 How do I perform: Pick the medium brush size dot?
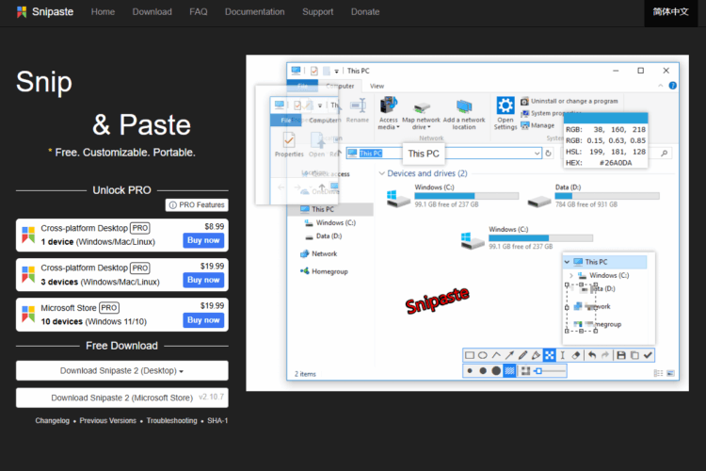(x=483, y=371)
